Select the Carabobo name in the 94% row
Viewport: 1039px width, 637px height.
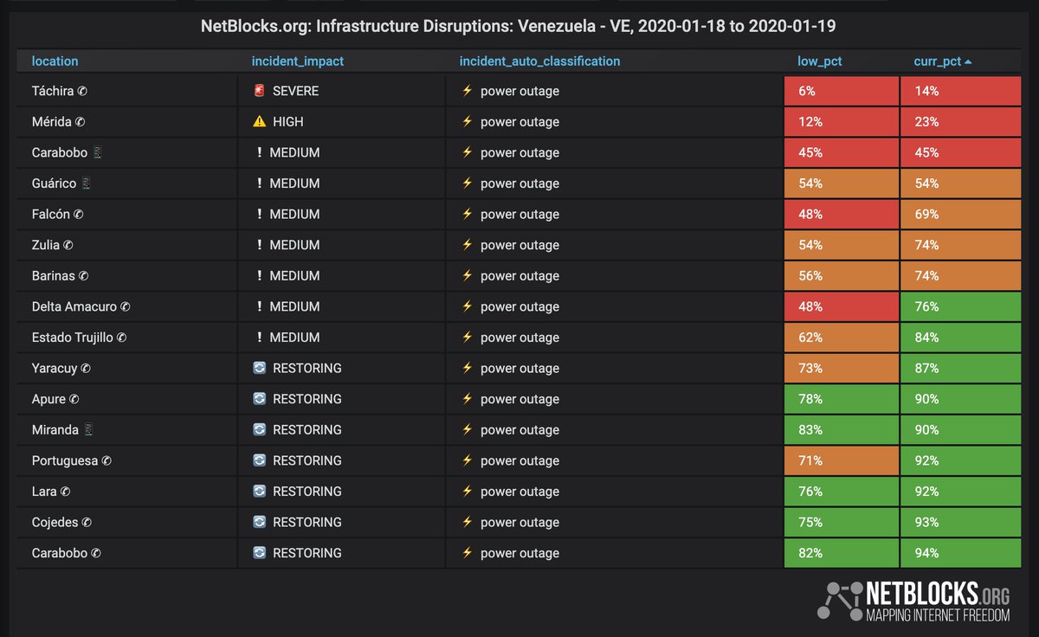[x=60, y=553]
